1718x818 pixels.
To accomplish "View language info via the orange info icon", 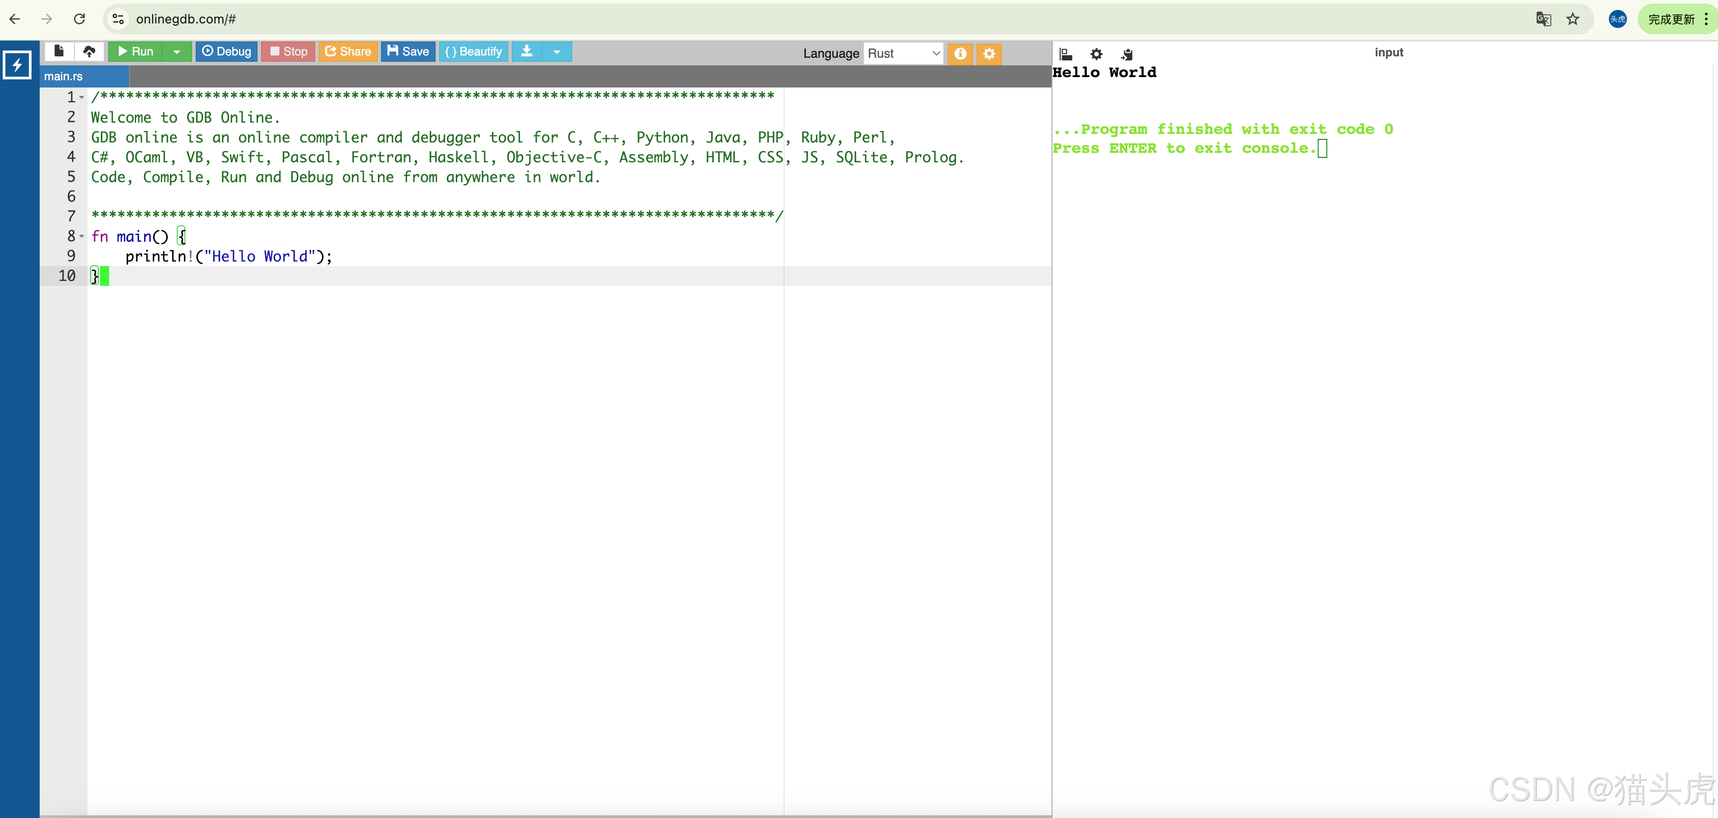I will coord(961,53).
